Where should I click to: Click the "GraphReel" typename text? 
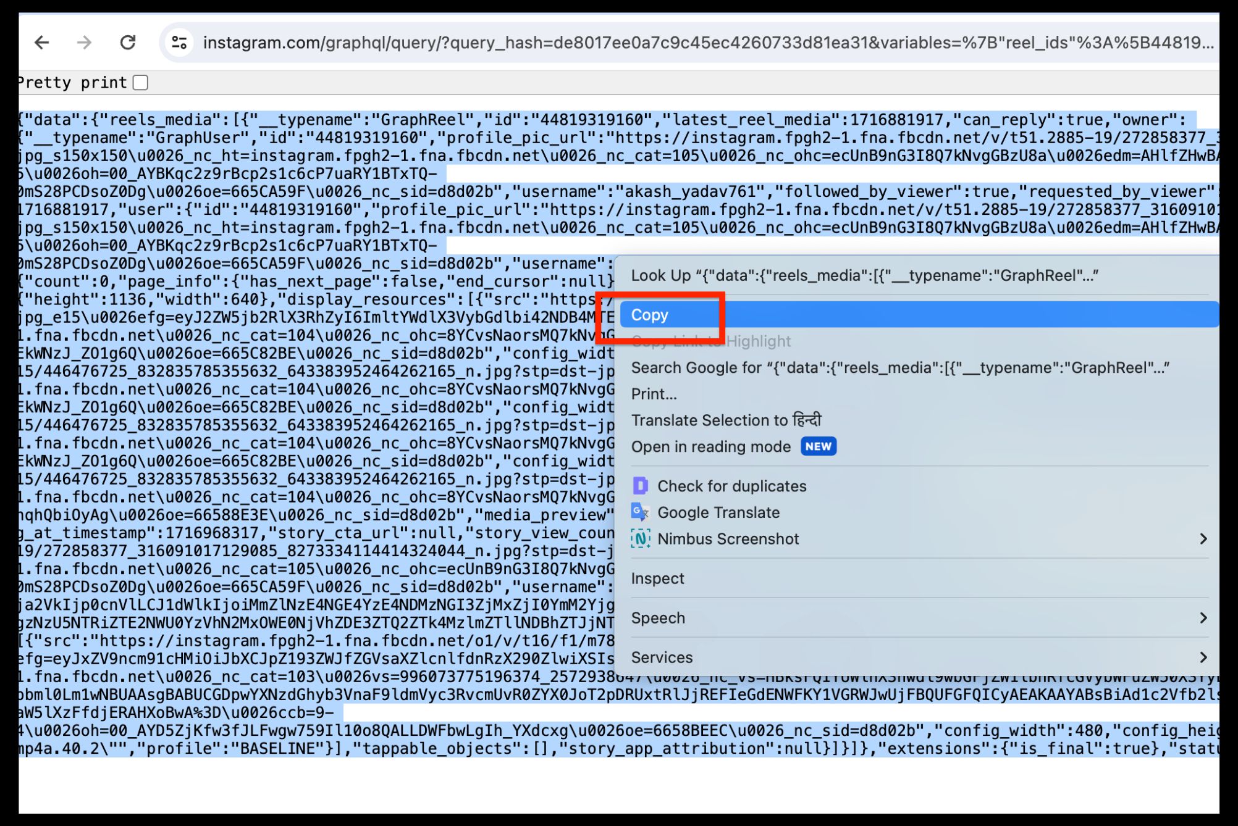[423, 120]
